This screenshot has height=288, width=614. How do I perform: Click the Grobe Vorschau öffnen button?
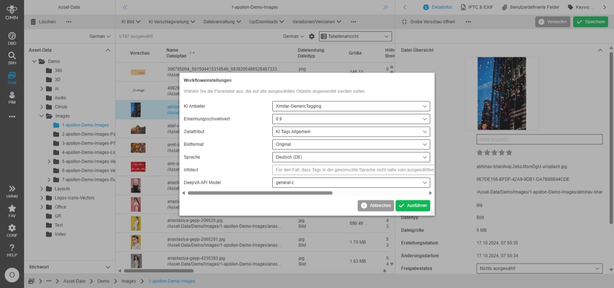click(428, 22)
